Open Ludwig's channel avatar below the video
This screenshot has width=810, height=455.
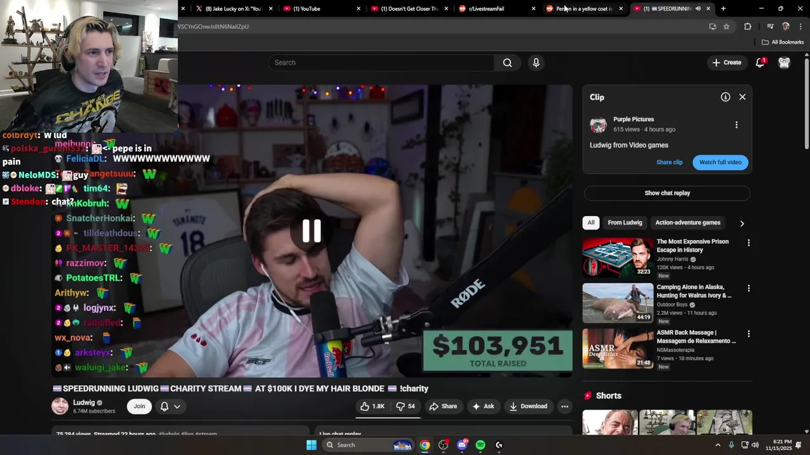60,406
